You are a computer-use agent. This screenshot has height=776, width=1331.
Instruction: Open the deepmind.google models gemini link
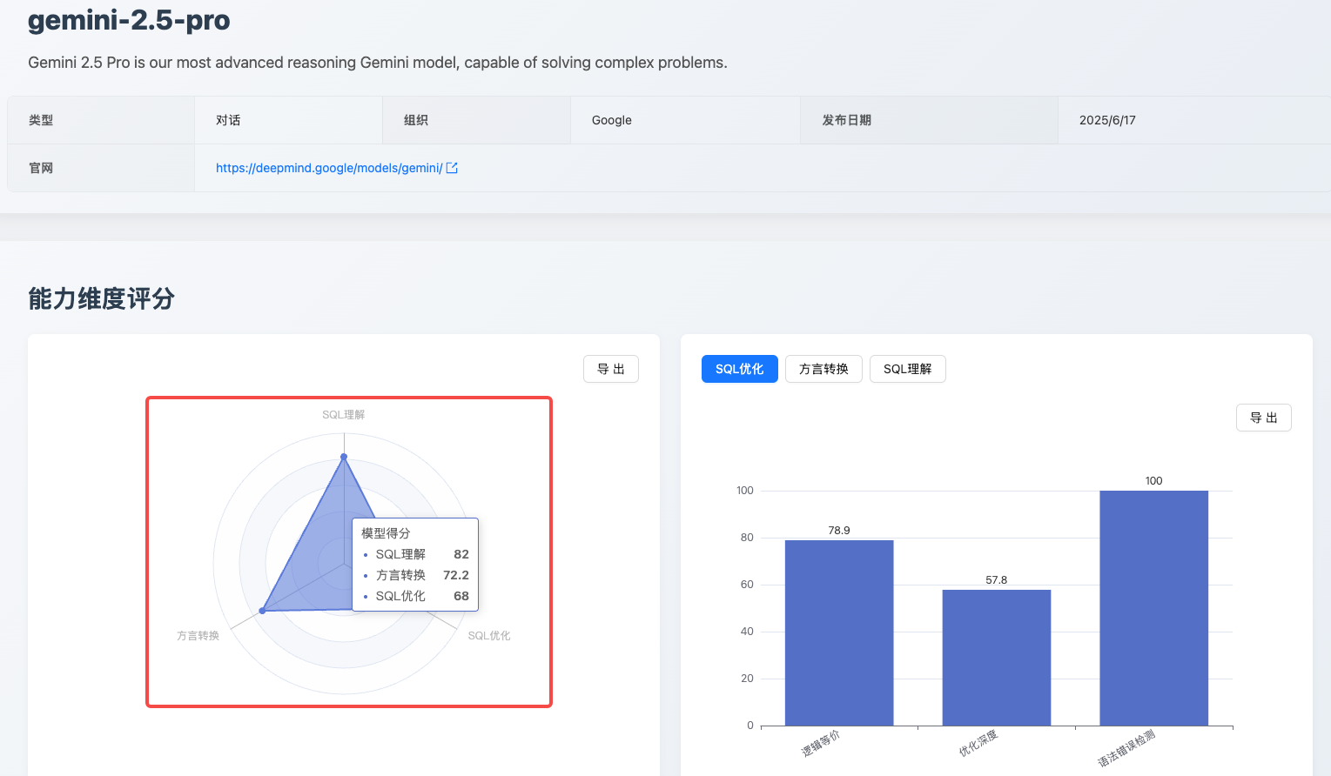coord(329,167)
